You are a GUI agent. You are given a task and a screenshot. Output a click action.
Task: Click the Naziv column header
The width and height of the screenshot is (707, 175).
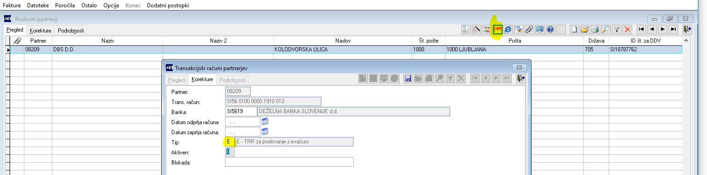tap(107, 41)
